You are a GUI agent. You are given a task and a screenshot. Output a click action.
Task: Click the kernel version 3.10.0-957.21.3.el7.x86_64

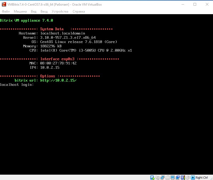coord(68,38)
